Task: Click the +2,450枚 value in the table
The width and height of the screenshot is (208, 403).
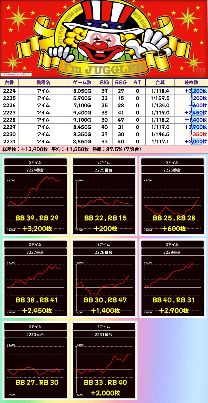Action: click(x=196, y=113)
